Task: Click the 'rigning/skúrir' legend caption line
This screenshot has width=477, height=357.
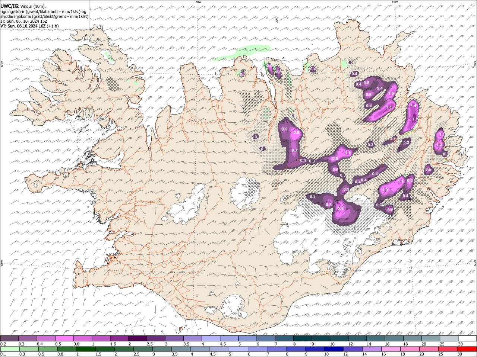Action: [x=44, y=11]
